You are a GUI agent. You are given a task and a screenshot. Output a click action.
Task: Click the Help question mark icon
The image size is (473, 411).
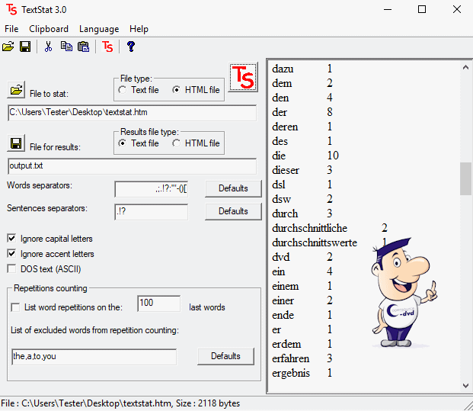[x=131, y=47]
